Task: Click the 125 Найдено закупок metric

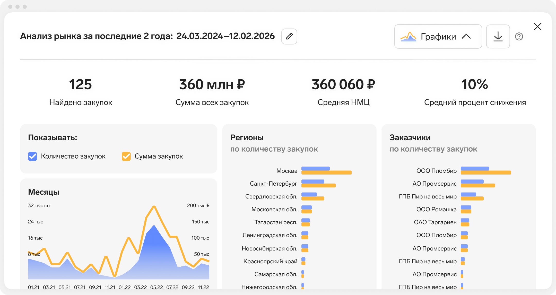Action: click(81, 84)
